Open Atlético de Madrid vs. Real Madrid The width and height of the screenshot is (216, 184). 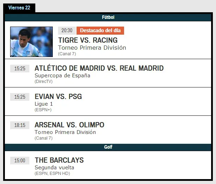[x=99, y=68]
